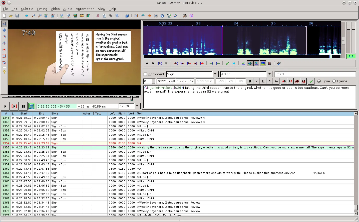
Task: Open the Timing menu
Action: click(x=42, y=9)
